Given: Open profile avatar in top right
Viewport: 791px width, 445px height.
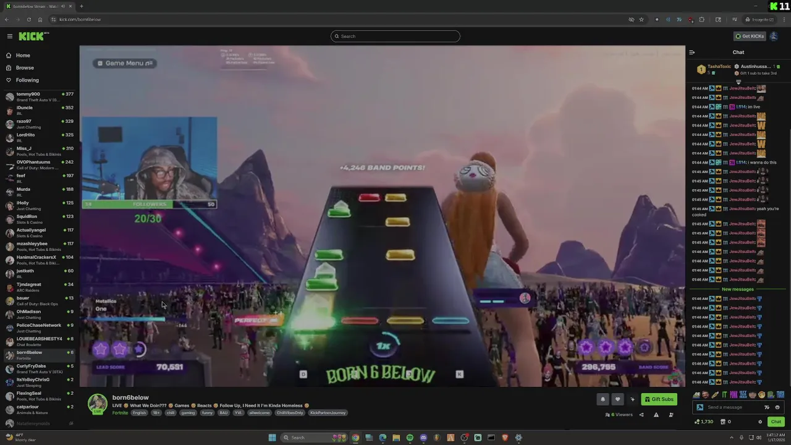Looking at the screenshot, I should [774, 36].
